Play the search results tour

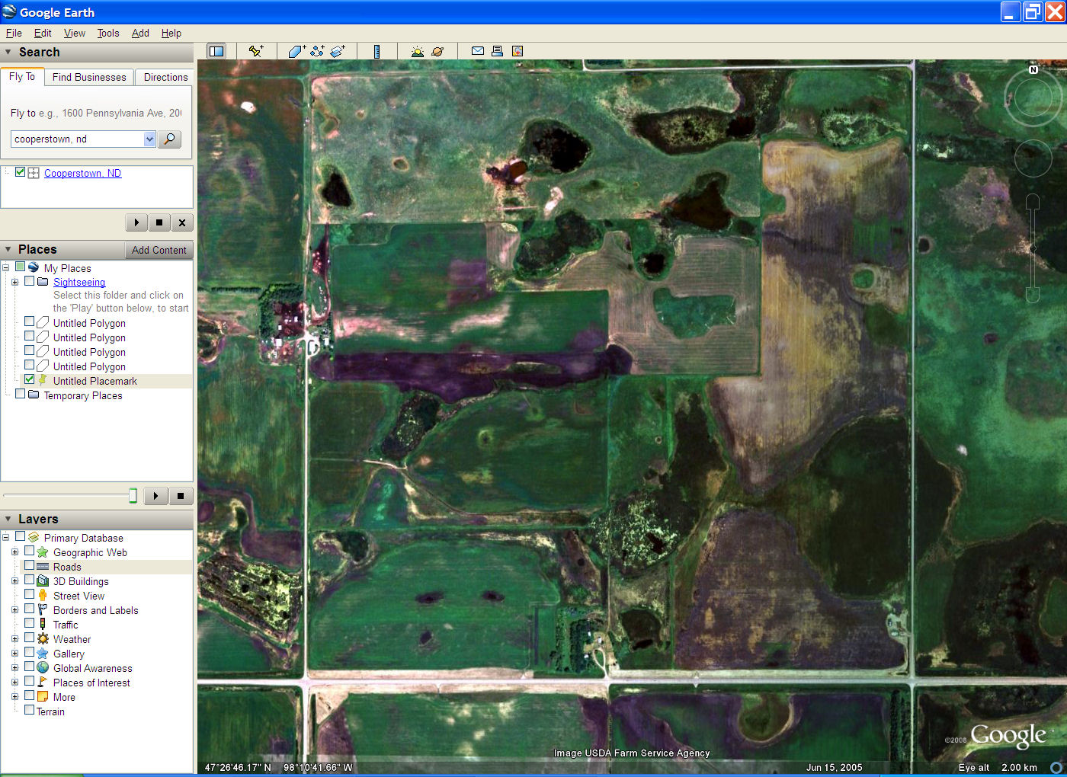click(x=136, y=222)
